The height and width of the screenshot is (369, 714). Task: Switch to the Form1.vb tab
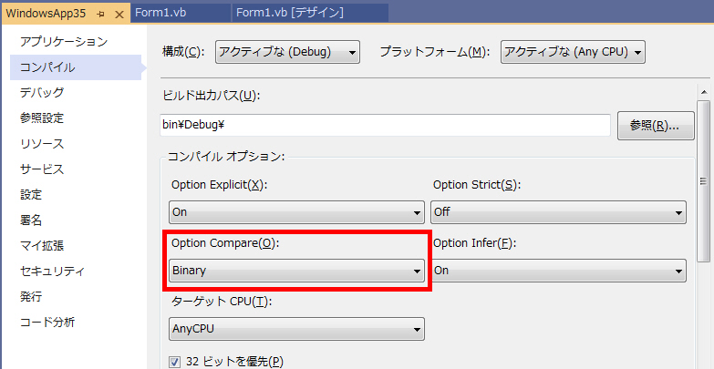pyautogui.click(x=181, y=13)
